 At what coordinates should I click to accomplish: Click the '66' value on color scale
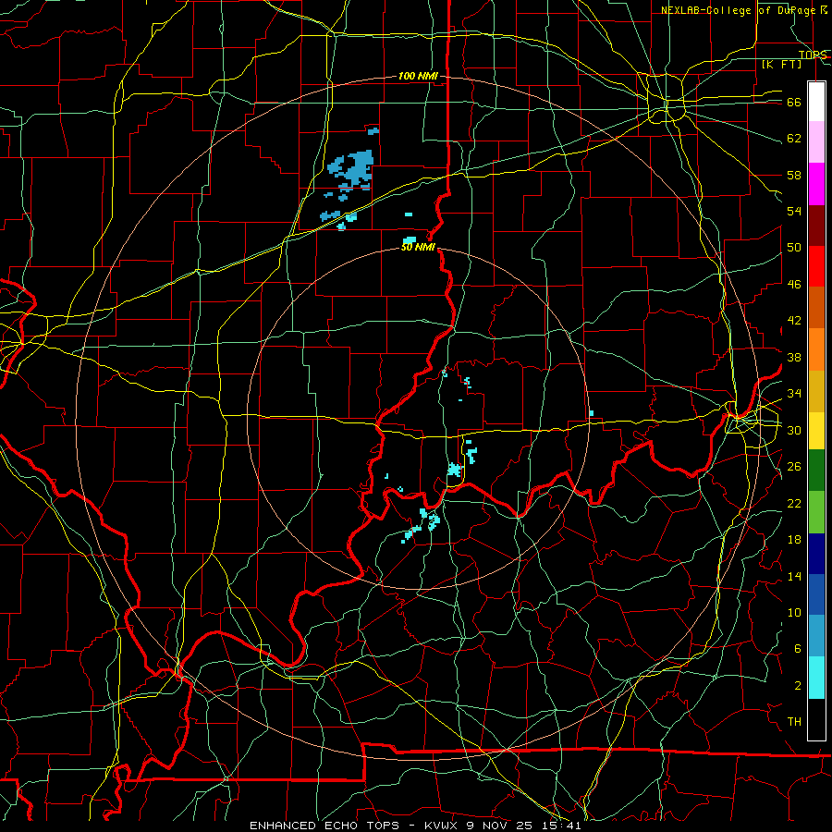coord(794,102)
